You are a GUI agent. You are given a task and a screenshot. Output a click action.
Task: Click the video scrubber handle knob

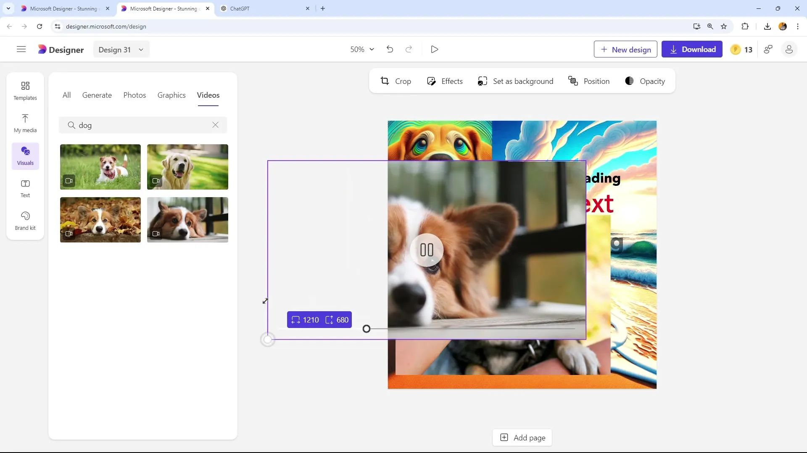click(x=367, y=329)
